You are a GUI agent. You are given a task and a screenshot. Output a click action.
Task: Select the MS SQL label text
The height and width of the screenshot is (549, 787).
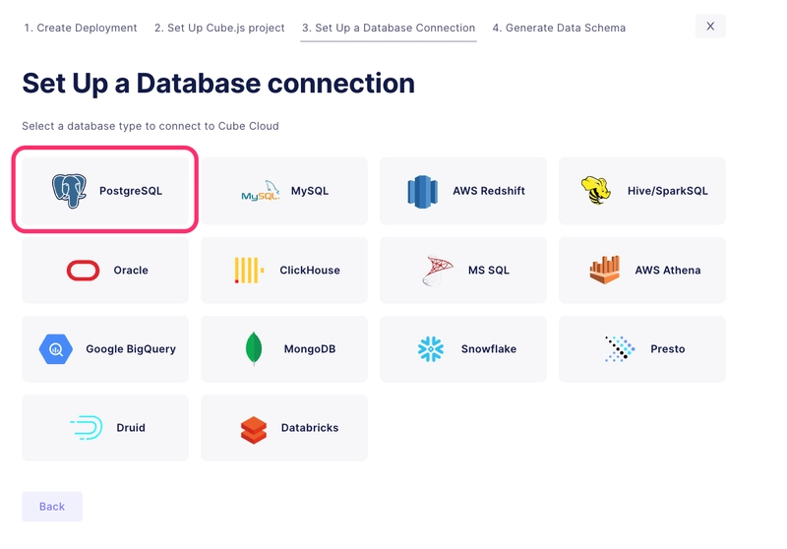489,271
